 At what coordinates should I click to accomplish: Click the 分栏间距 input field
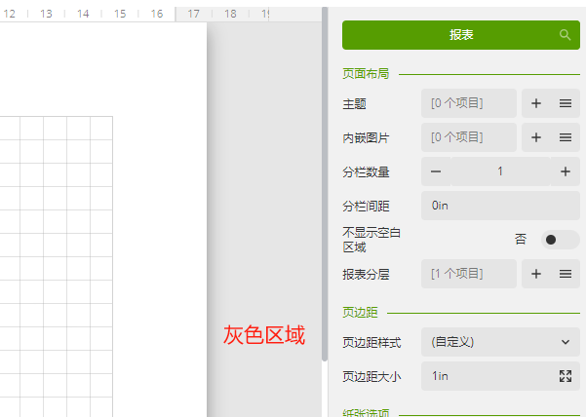click(x=500, y=206)
